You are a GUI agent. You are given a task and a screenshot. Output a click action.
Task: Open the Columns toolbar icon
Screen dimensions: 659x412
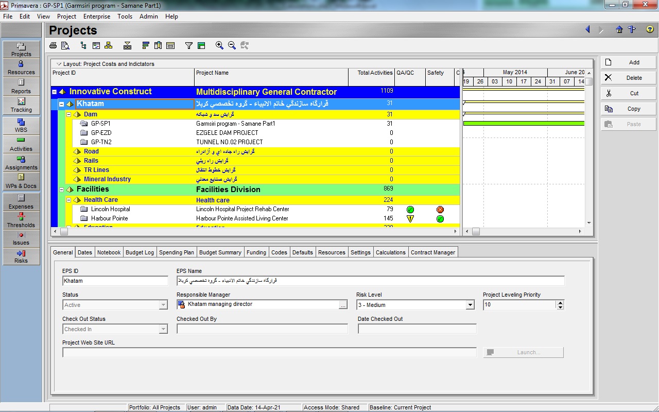pyautogui.click(x=158, y=45)
